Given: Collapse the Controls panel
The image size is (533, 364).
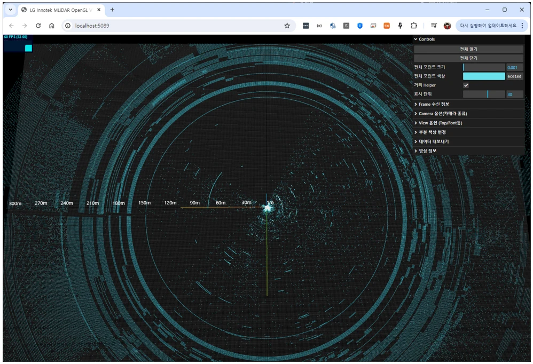Looking at the screenshot, I should point(468,39).
